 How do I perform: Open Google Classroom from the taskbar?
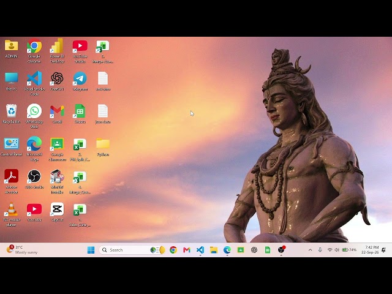(x=241, y=250)
